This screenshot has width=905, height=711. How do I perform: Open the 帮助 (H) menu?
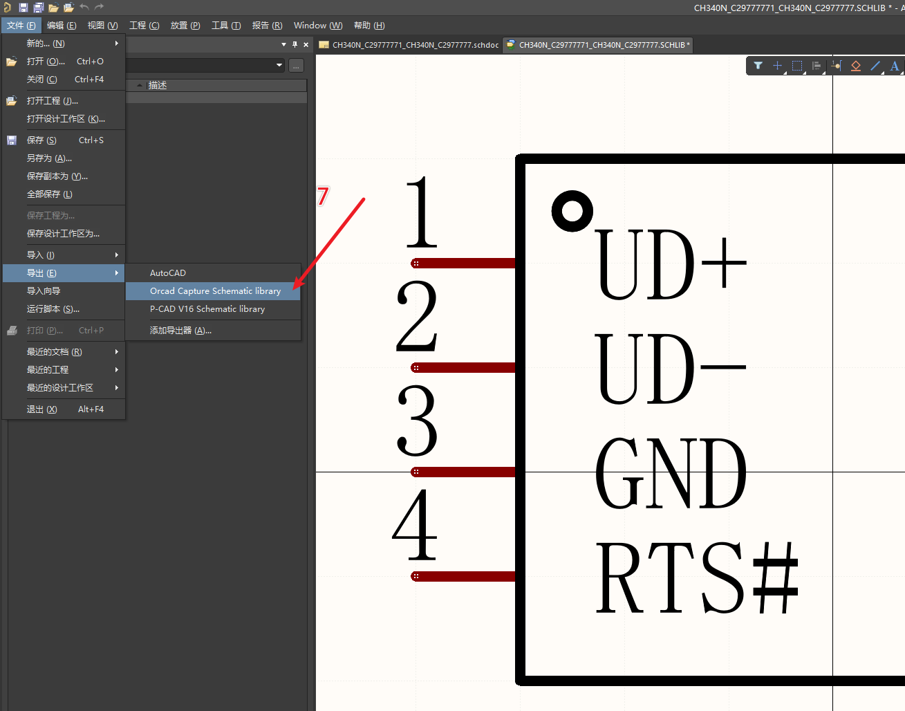point(369,26)
